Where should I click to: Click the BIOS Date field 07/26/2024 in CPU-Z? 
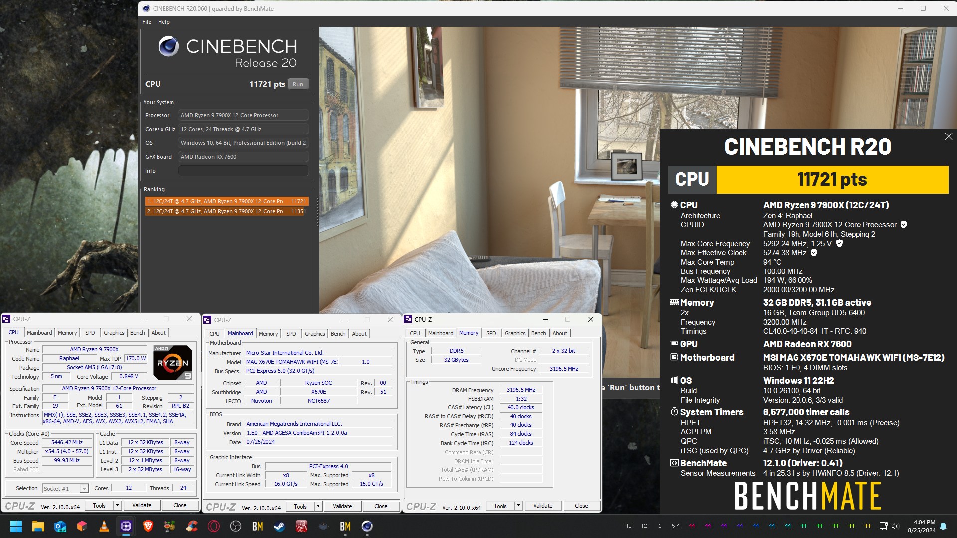pos(319,442)
